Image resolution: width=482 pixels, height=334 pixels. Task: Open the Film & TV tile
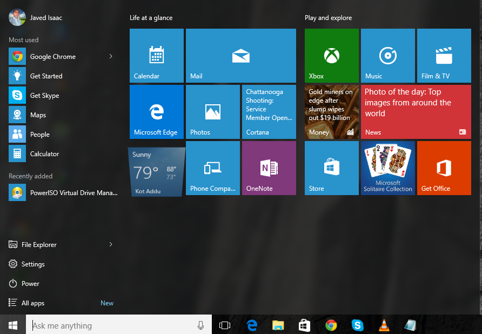444,56
